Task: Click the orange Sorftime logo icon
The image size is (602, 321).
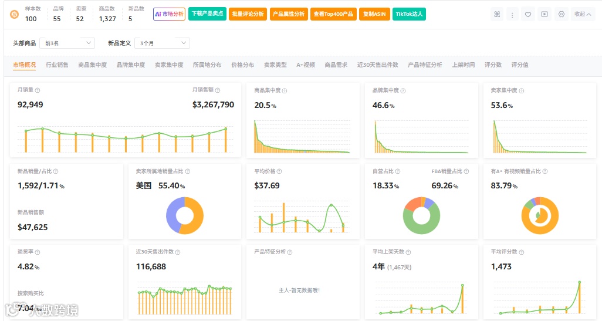Action: pyautogui.click(x=14, y=14)
